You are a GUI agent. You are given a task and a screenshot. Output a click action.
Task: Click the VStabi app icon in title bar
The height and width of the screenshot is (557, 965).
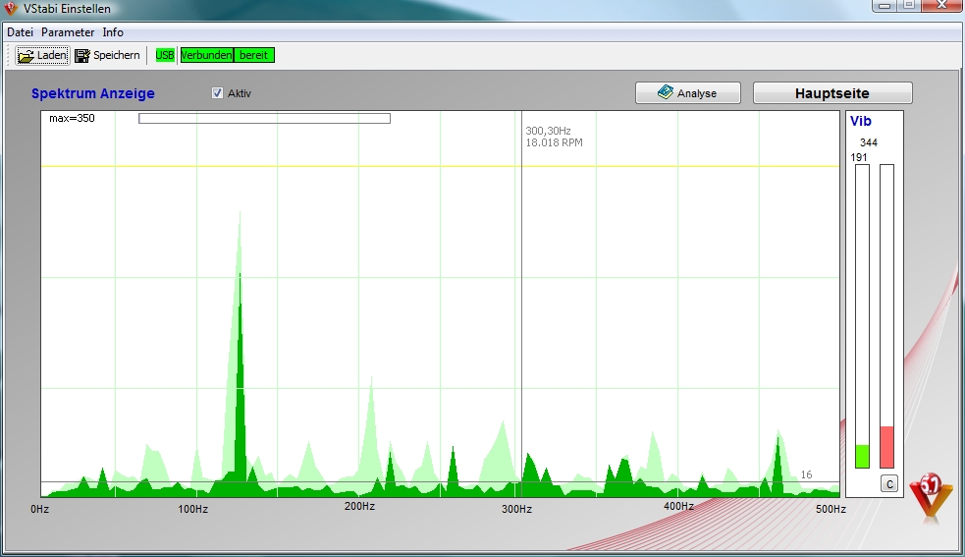click(x=12, y=9)
